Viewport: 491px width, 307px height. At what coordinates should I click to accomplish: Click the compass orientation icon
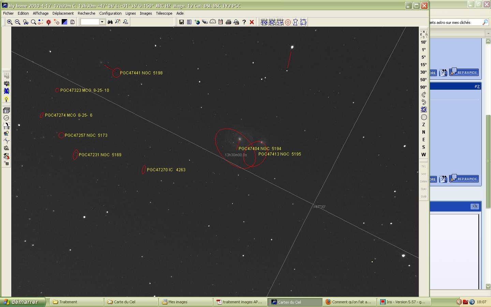[x=424, y=34]
